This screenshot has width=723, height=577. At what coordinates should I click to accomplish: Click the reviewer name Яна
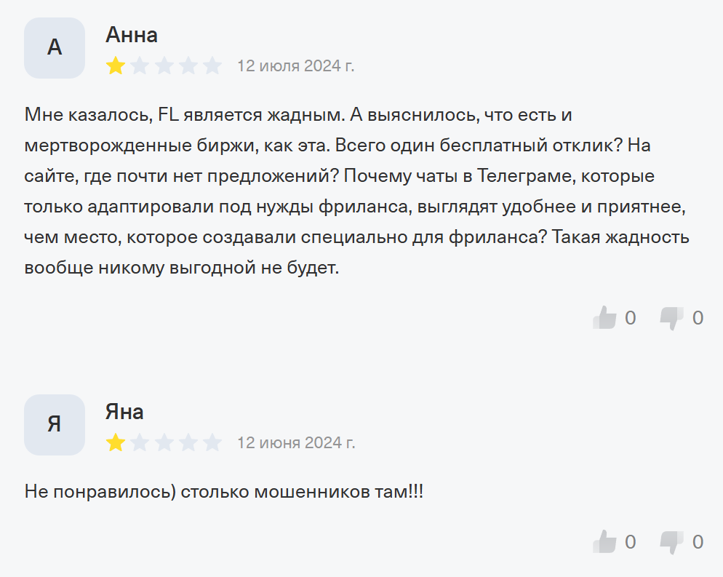(125, 412)
